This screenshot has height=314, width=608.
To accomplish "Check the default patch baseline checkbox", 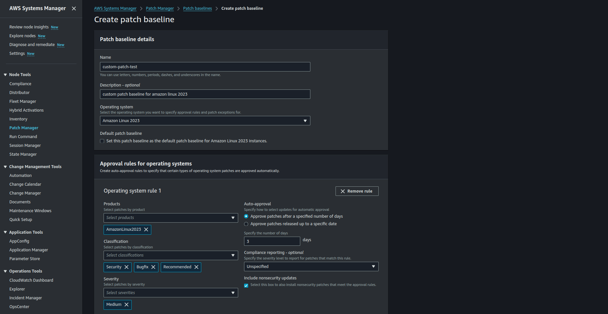I will 102,141.
